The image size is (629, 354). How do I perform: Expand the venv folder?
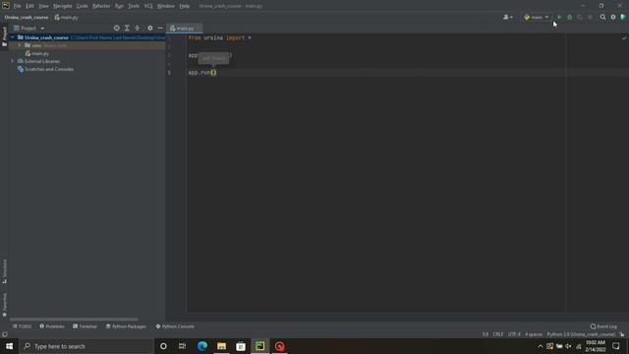(20, 45)
